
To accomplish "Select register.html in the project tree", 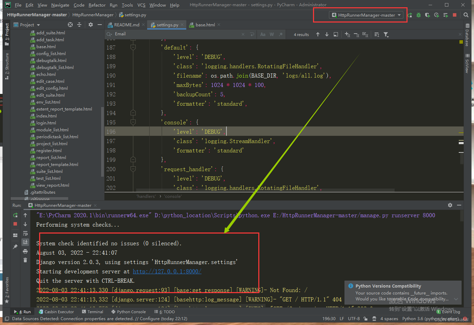I will coord(49,151).
